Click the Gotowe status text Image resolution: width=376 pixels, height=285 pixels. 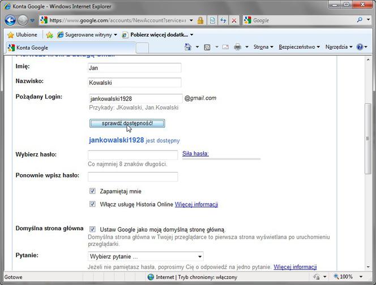tap(13, 277)
